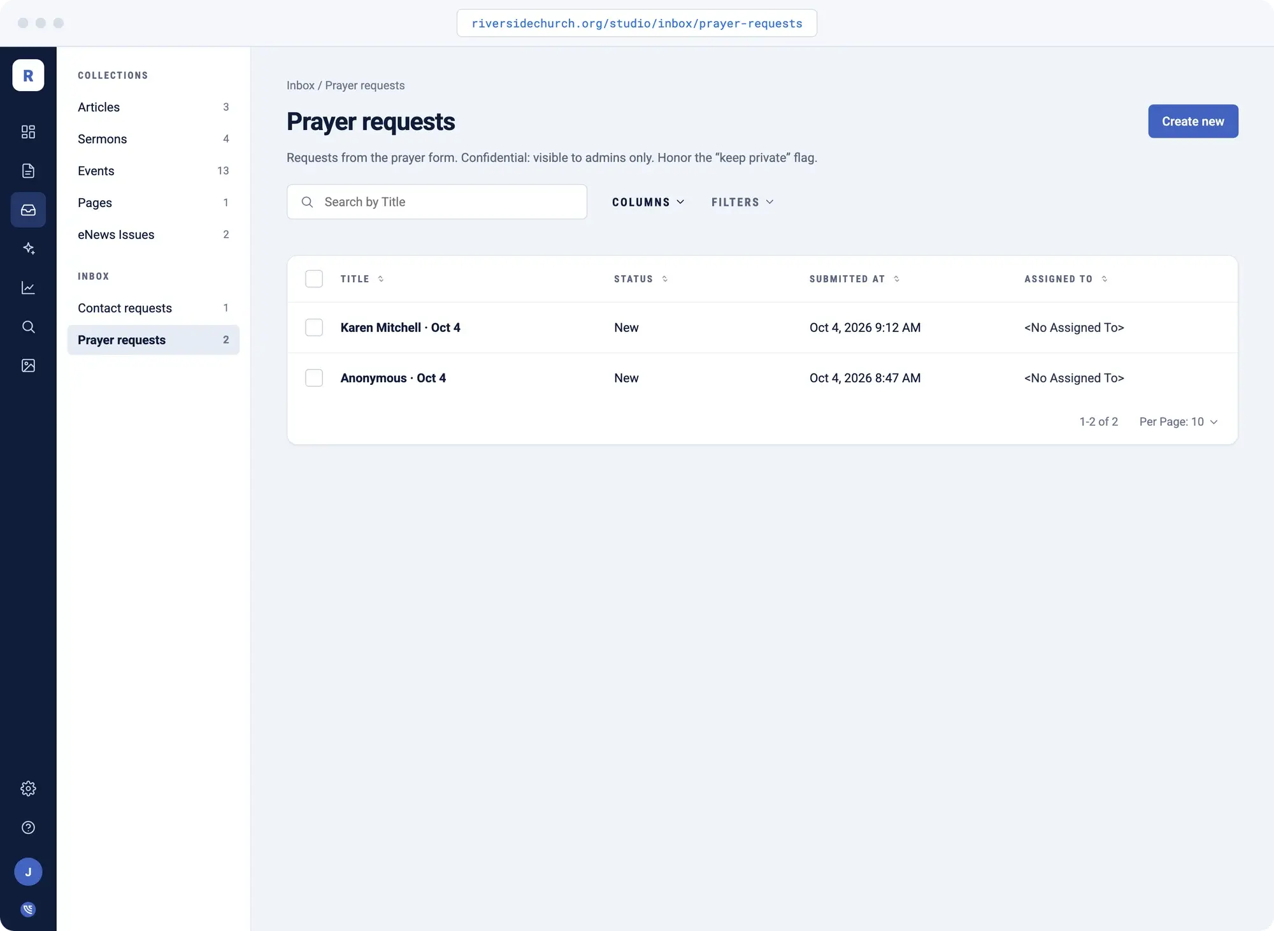Click the Oct 4, 2026 9:12 AM cell
The image size is (1274, 931).
[x=865, y=328]
